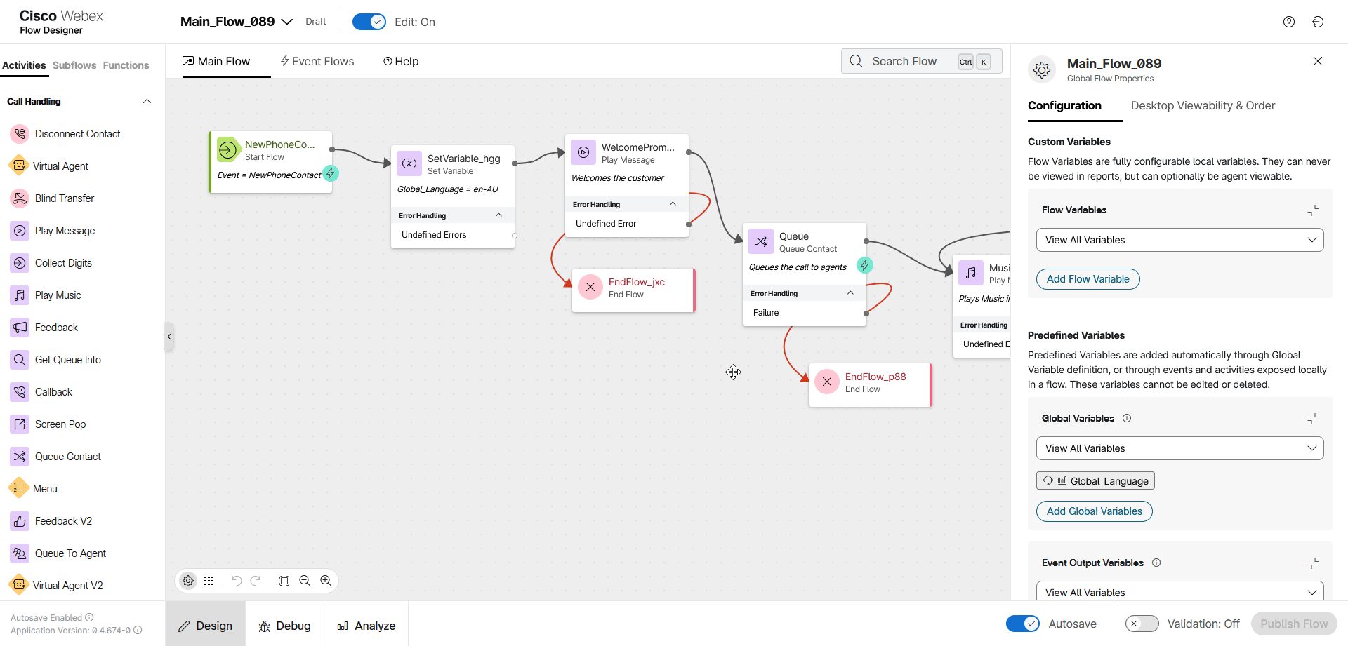Screen dimensions: 1348x646
Task: Select the EndFlow_p88 node on canvas
Action: pos(870,384)
